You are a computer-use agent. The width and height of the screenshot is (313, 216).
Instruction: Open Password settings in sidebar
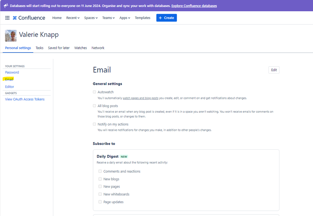click(12, 72)
